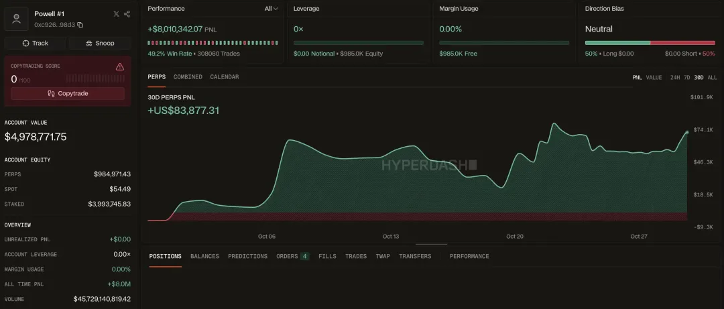Click the copytrading score meter bars
724x309 pixels.
tap(95, 78)
